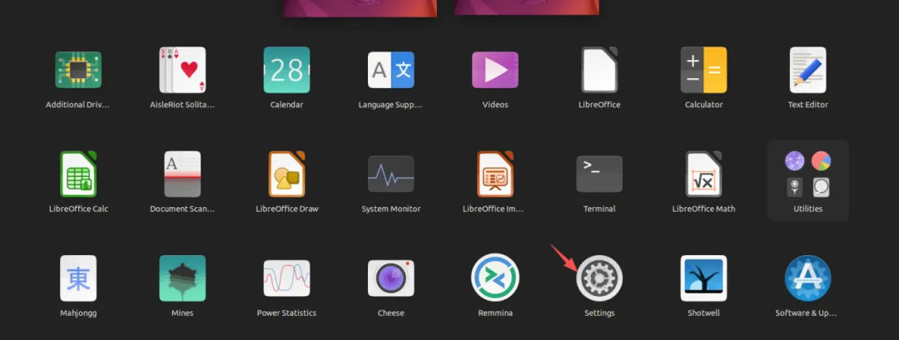Launch LibreOffice Draw icon

click(x=286, y=174)
